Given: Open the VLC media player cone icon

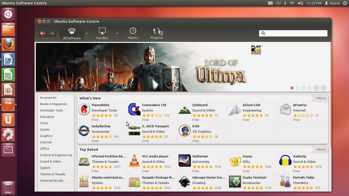Looking at the screenshot, I should coord(134,161).
